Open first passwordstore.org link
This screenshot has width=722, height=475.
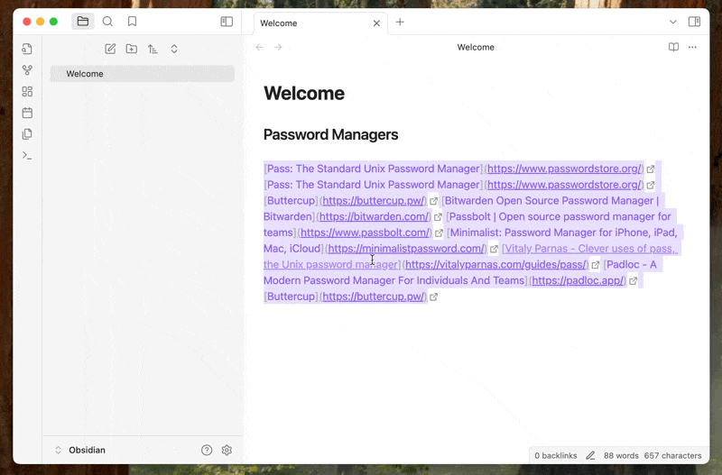565,169
